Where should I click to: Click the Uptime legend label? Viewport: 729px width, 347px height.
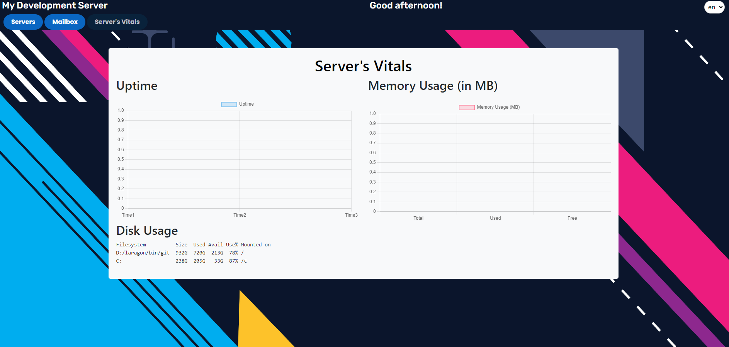point(246,104)
